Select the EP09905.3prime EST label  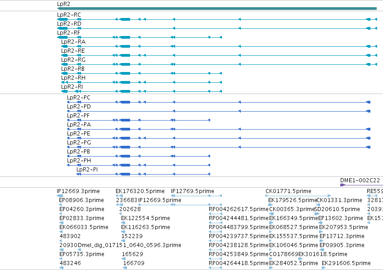coord(342,246)
